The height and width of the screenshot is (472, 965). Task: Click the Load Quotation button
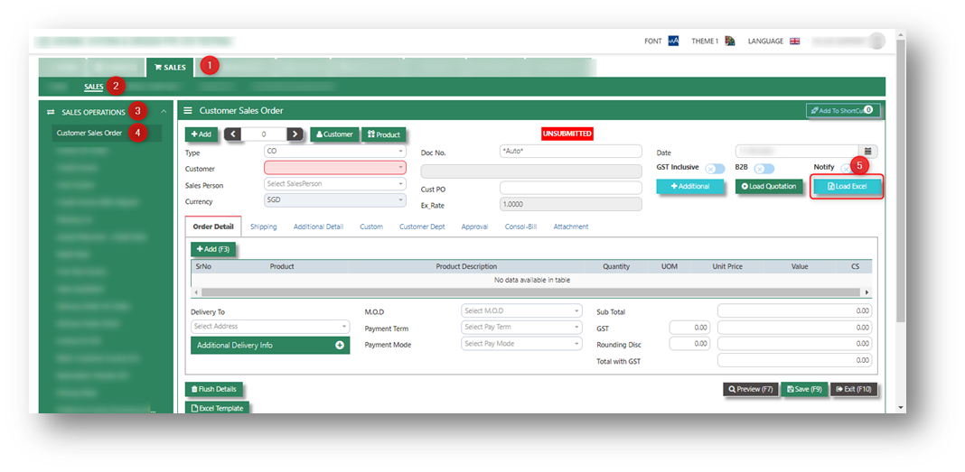pyautogui.click(x=769, y=186)
